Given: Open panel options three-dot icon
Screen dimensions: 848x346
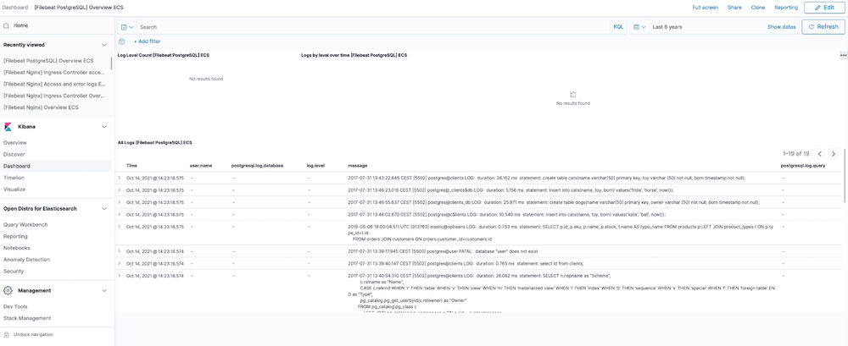Looking at the screenshot, I should click(x=843, y=55).
